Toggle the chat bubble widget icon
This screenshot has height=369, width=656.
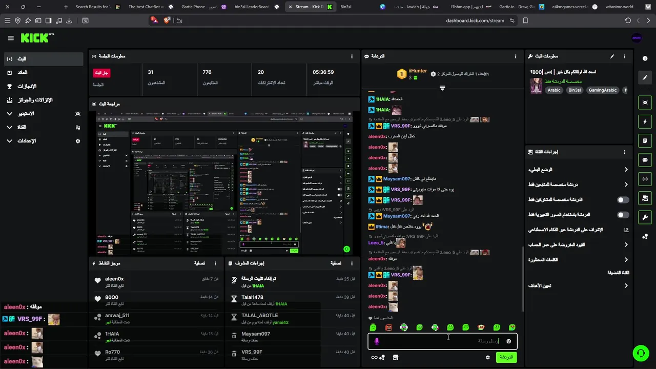tap(645, 160)
